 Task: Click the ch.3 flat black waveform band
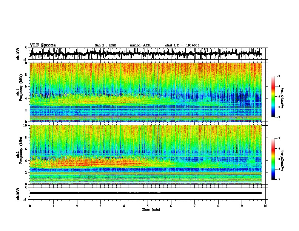point(145,193)
